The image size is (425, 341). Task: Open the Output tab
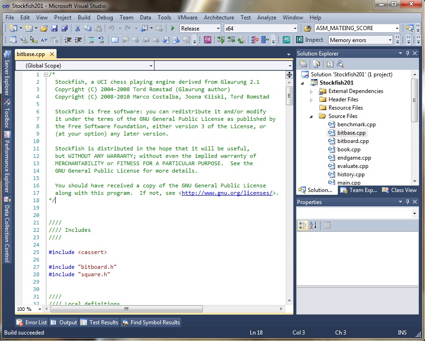coord(64,322)
